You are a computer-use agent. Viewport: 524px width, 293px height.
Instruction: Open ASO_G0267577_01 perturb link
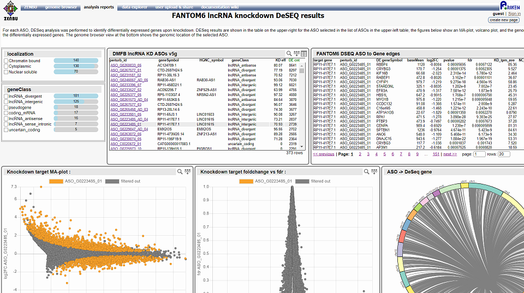[126, 70]
